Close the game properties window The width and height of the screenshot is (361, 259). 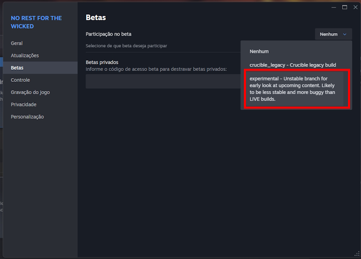click(355, 7)
